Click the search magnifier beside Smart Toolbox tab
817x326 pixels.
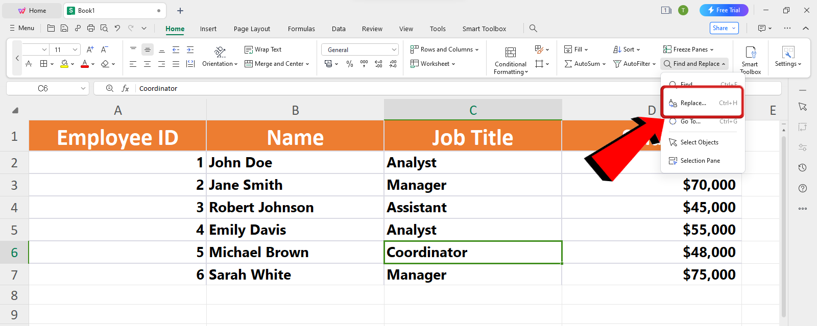533,29
